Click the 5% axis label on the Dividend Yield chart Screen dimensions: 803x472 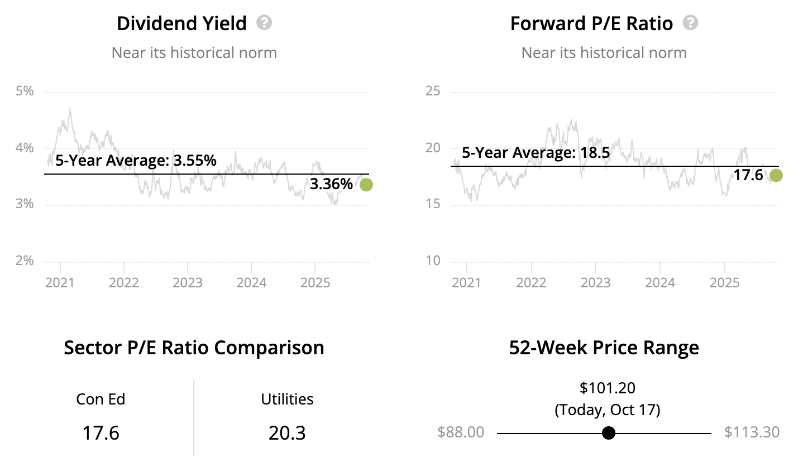[25, 91]
